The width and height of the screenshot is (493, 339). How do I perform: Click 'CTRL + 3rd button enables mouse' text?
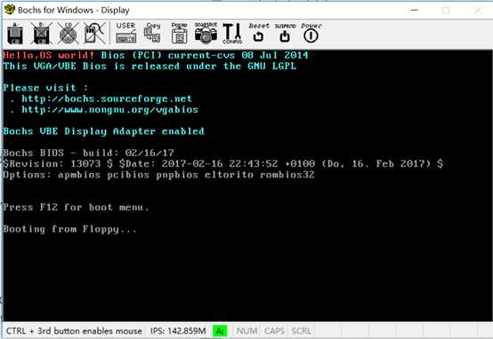click(x=74, y=331)
